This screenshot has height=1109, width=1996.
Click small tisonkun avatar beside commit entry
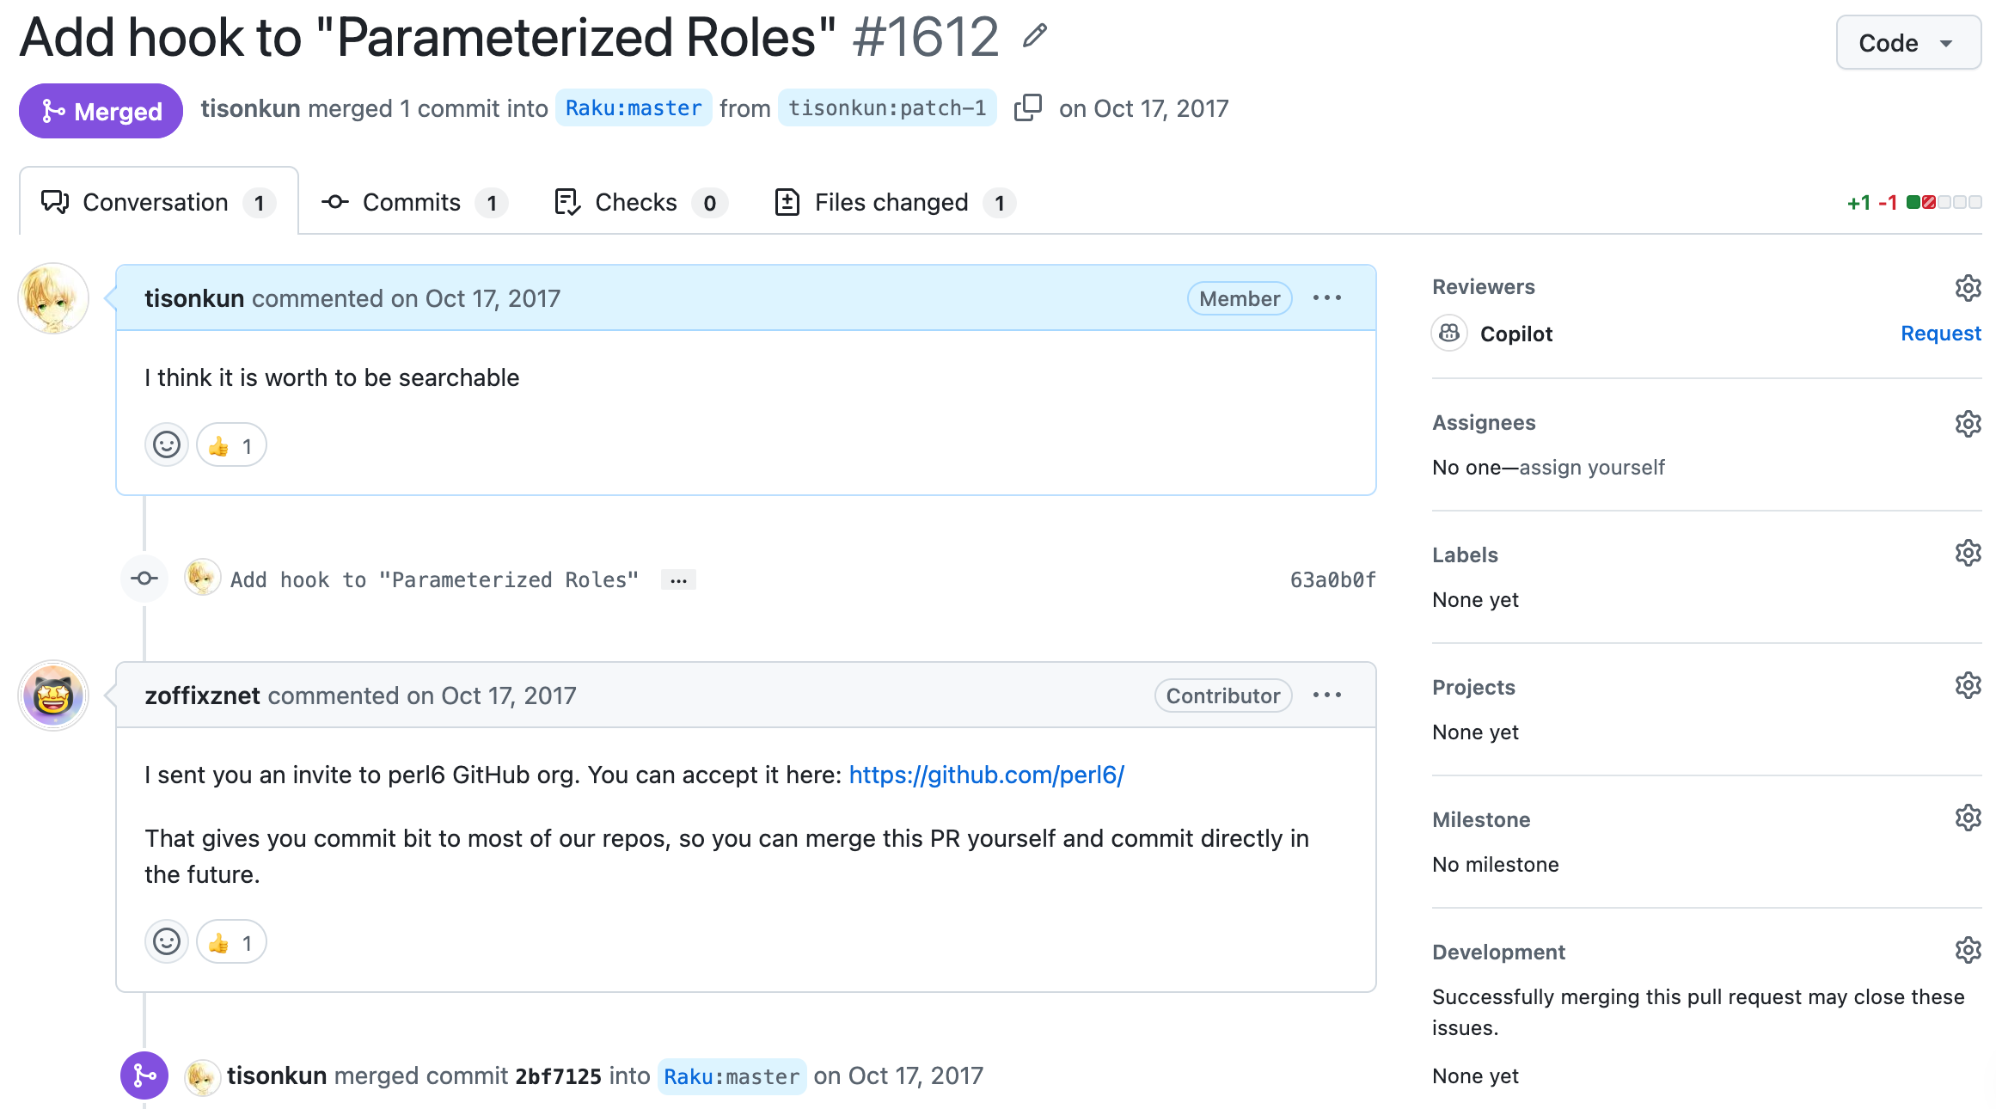click(x=202, y=578)
